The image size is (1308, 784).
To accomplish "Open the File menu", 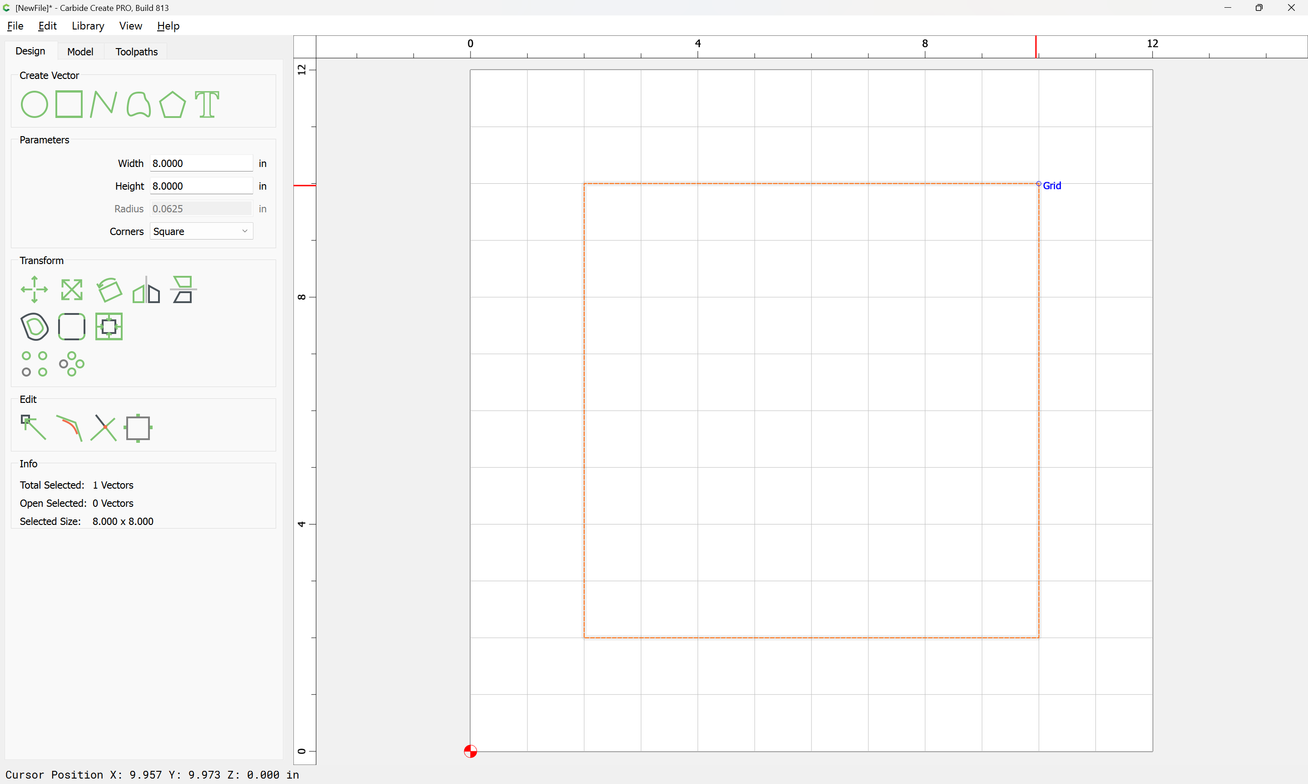I will (x=15, y=26).
